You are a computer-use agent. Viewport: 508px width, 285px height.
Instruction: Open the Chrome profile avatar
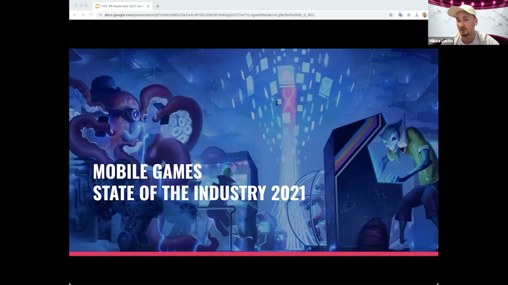[424, 15]
